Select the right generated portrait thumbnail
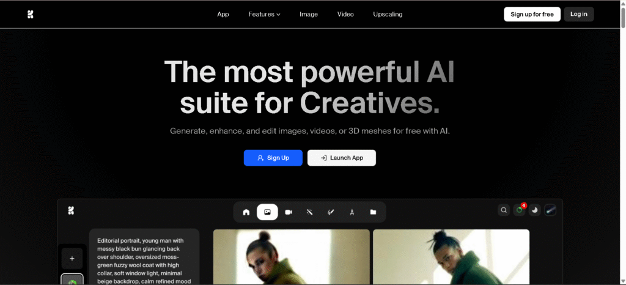626x285 pixels. coord(451,257)
